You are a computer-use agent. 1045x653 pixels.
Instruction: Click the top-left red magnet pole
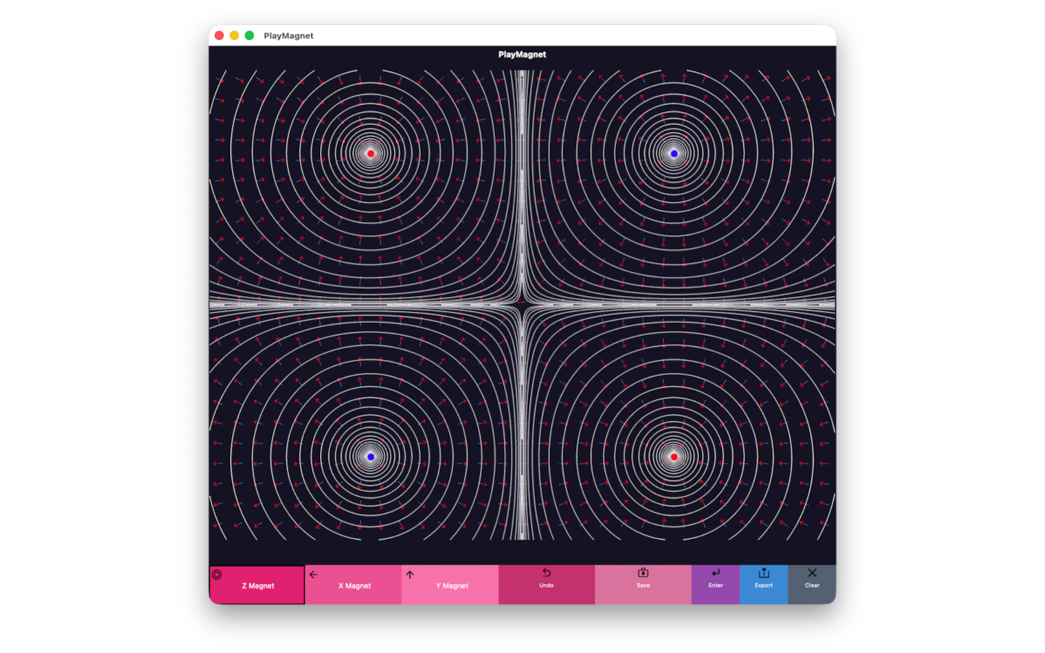pos(371,154)
